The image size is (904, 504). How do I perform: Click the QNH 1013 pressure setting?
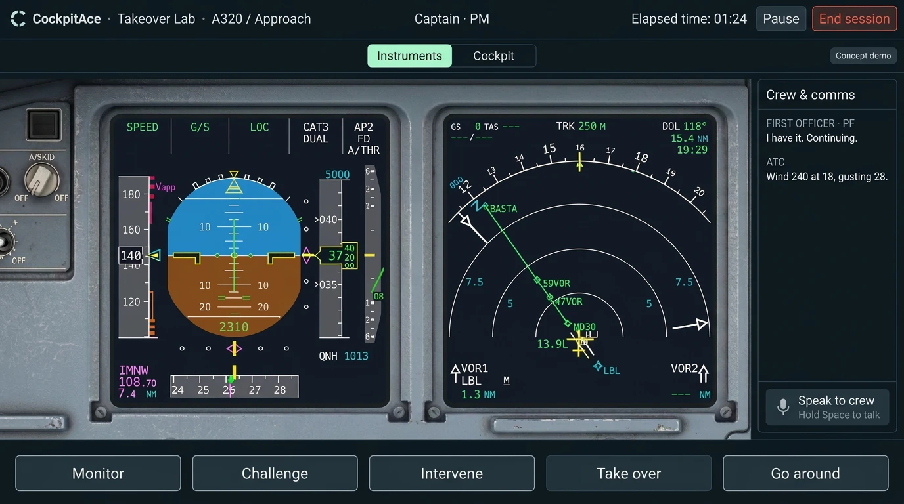[344, 356]
